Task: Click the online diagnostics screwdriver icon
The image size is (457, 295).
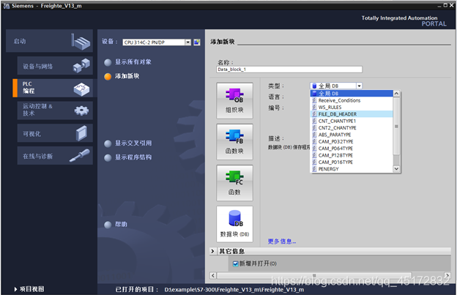Action: (80, 155)
